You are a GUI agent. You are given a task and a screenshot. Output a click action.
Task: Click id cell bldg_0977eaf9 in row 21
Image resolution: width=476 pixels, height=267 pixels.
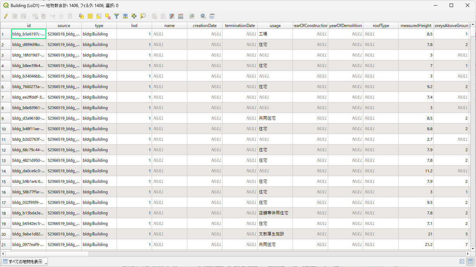pyautogui.click(x=29, y=245)
